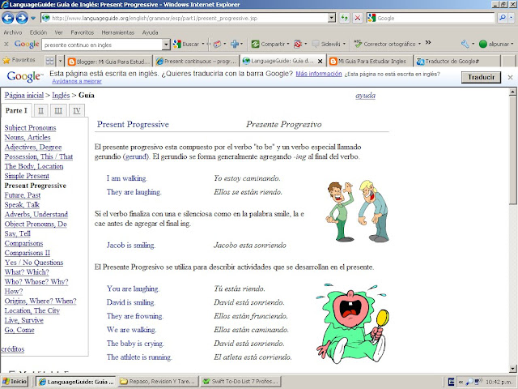Switch to Present continuous tab
This screenshot has height=389, width=518.
(197, 62)
